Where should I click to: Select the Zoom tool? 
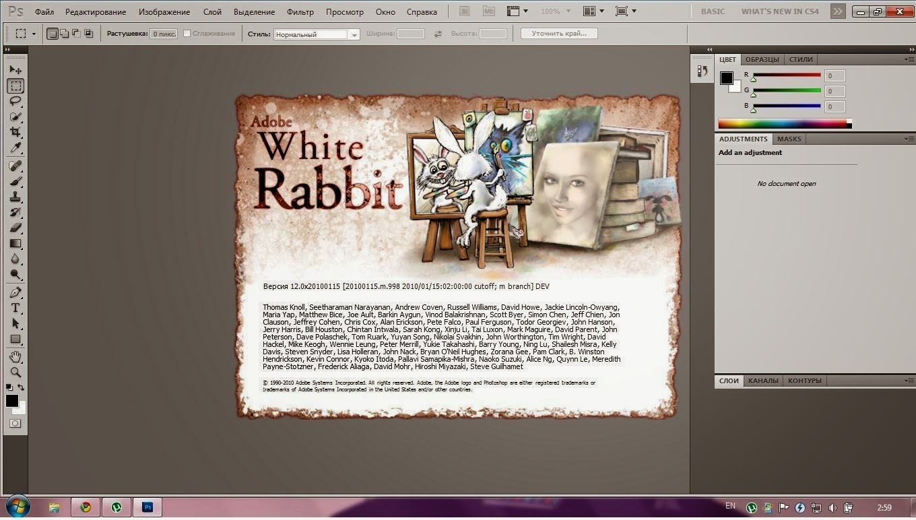point(15,372)
